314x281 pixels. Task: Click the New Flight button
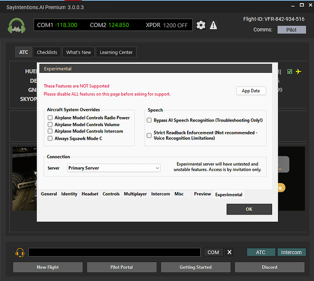[x=48, y=267]
